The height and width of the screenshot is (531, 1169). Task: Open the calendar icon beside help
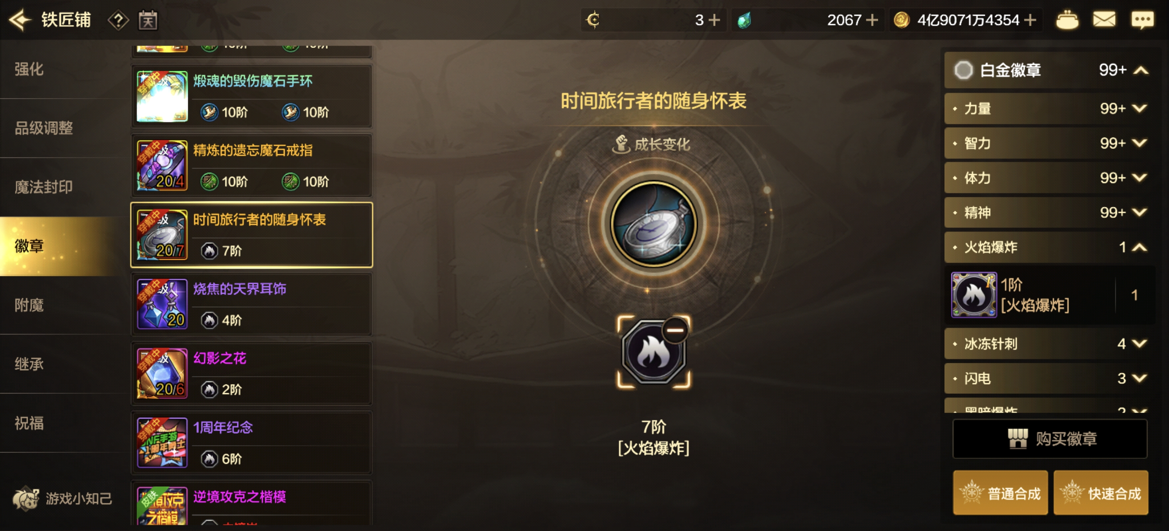point(148,20)
